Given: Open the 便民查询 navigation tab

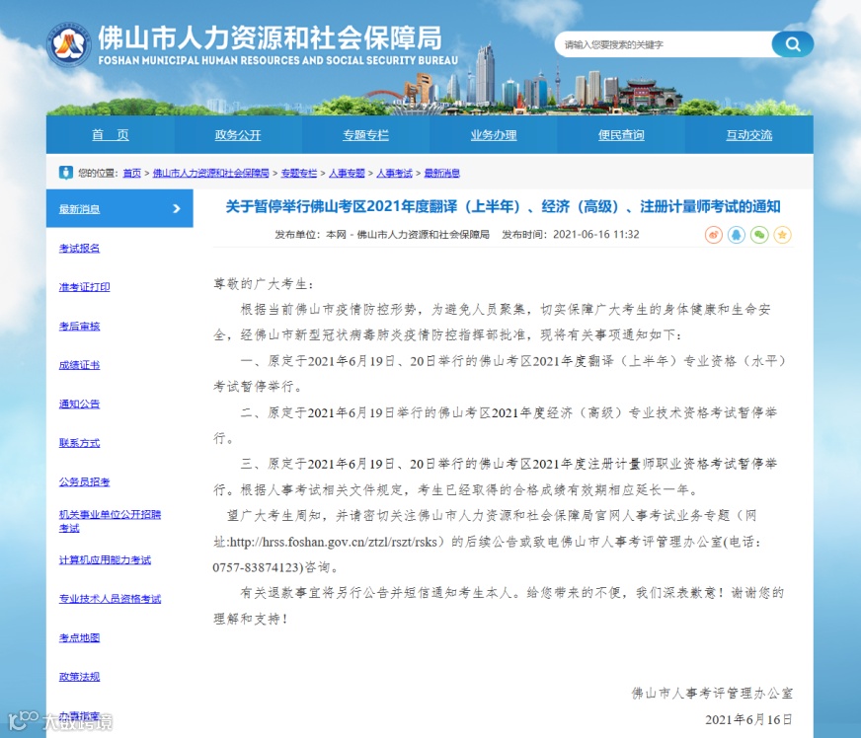Looking at the screenshot, I should coord(621,135).
